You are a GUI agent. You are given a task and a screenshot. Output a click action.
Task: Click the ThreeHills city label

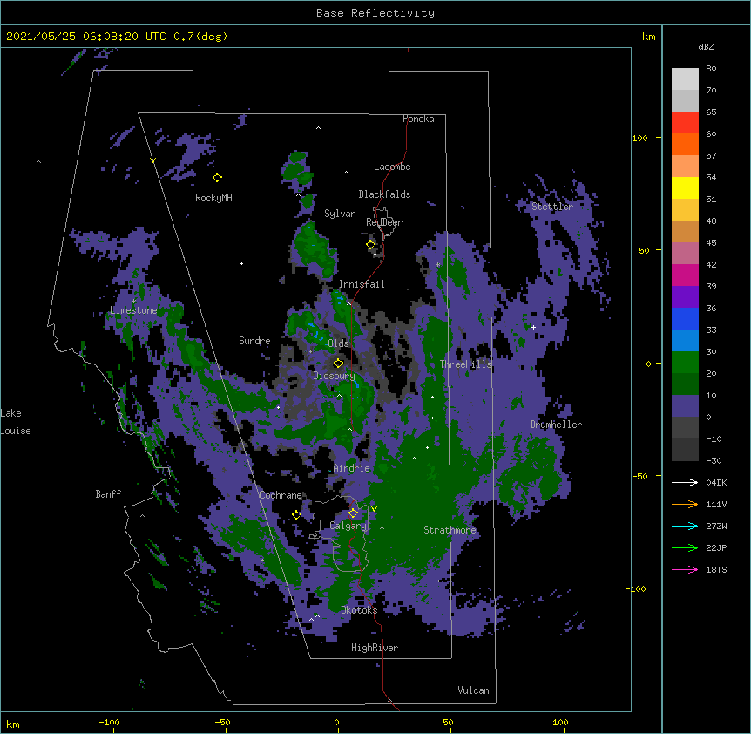point(465,364)
